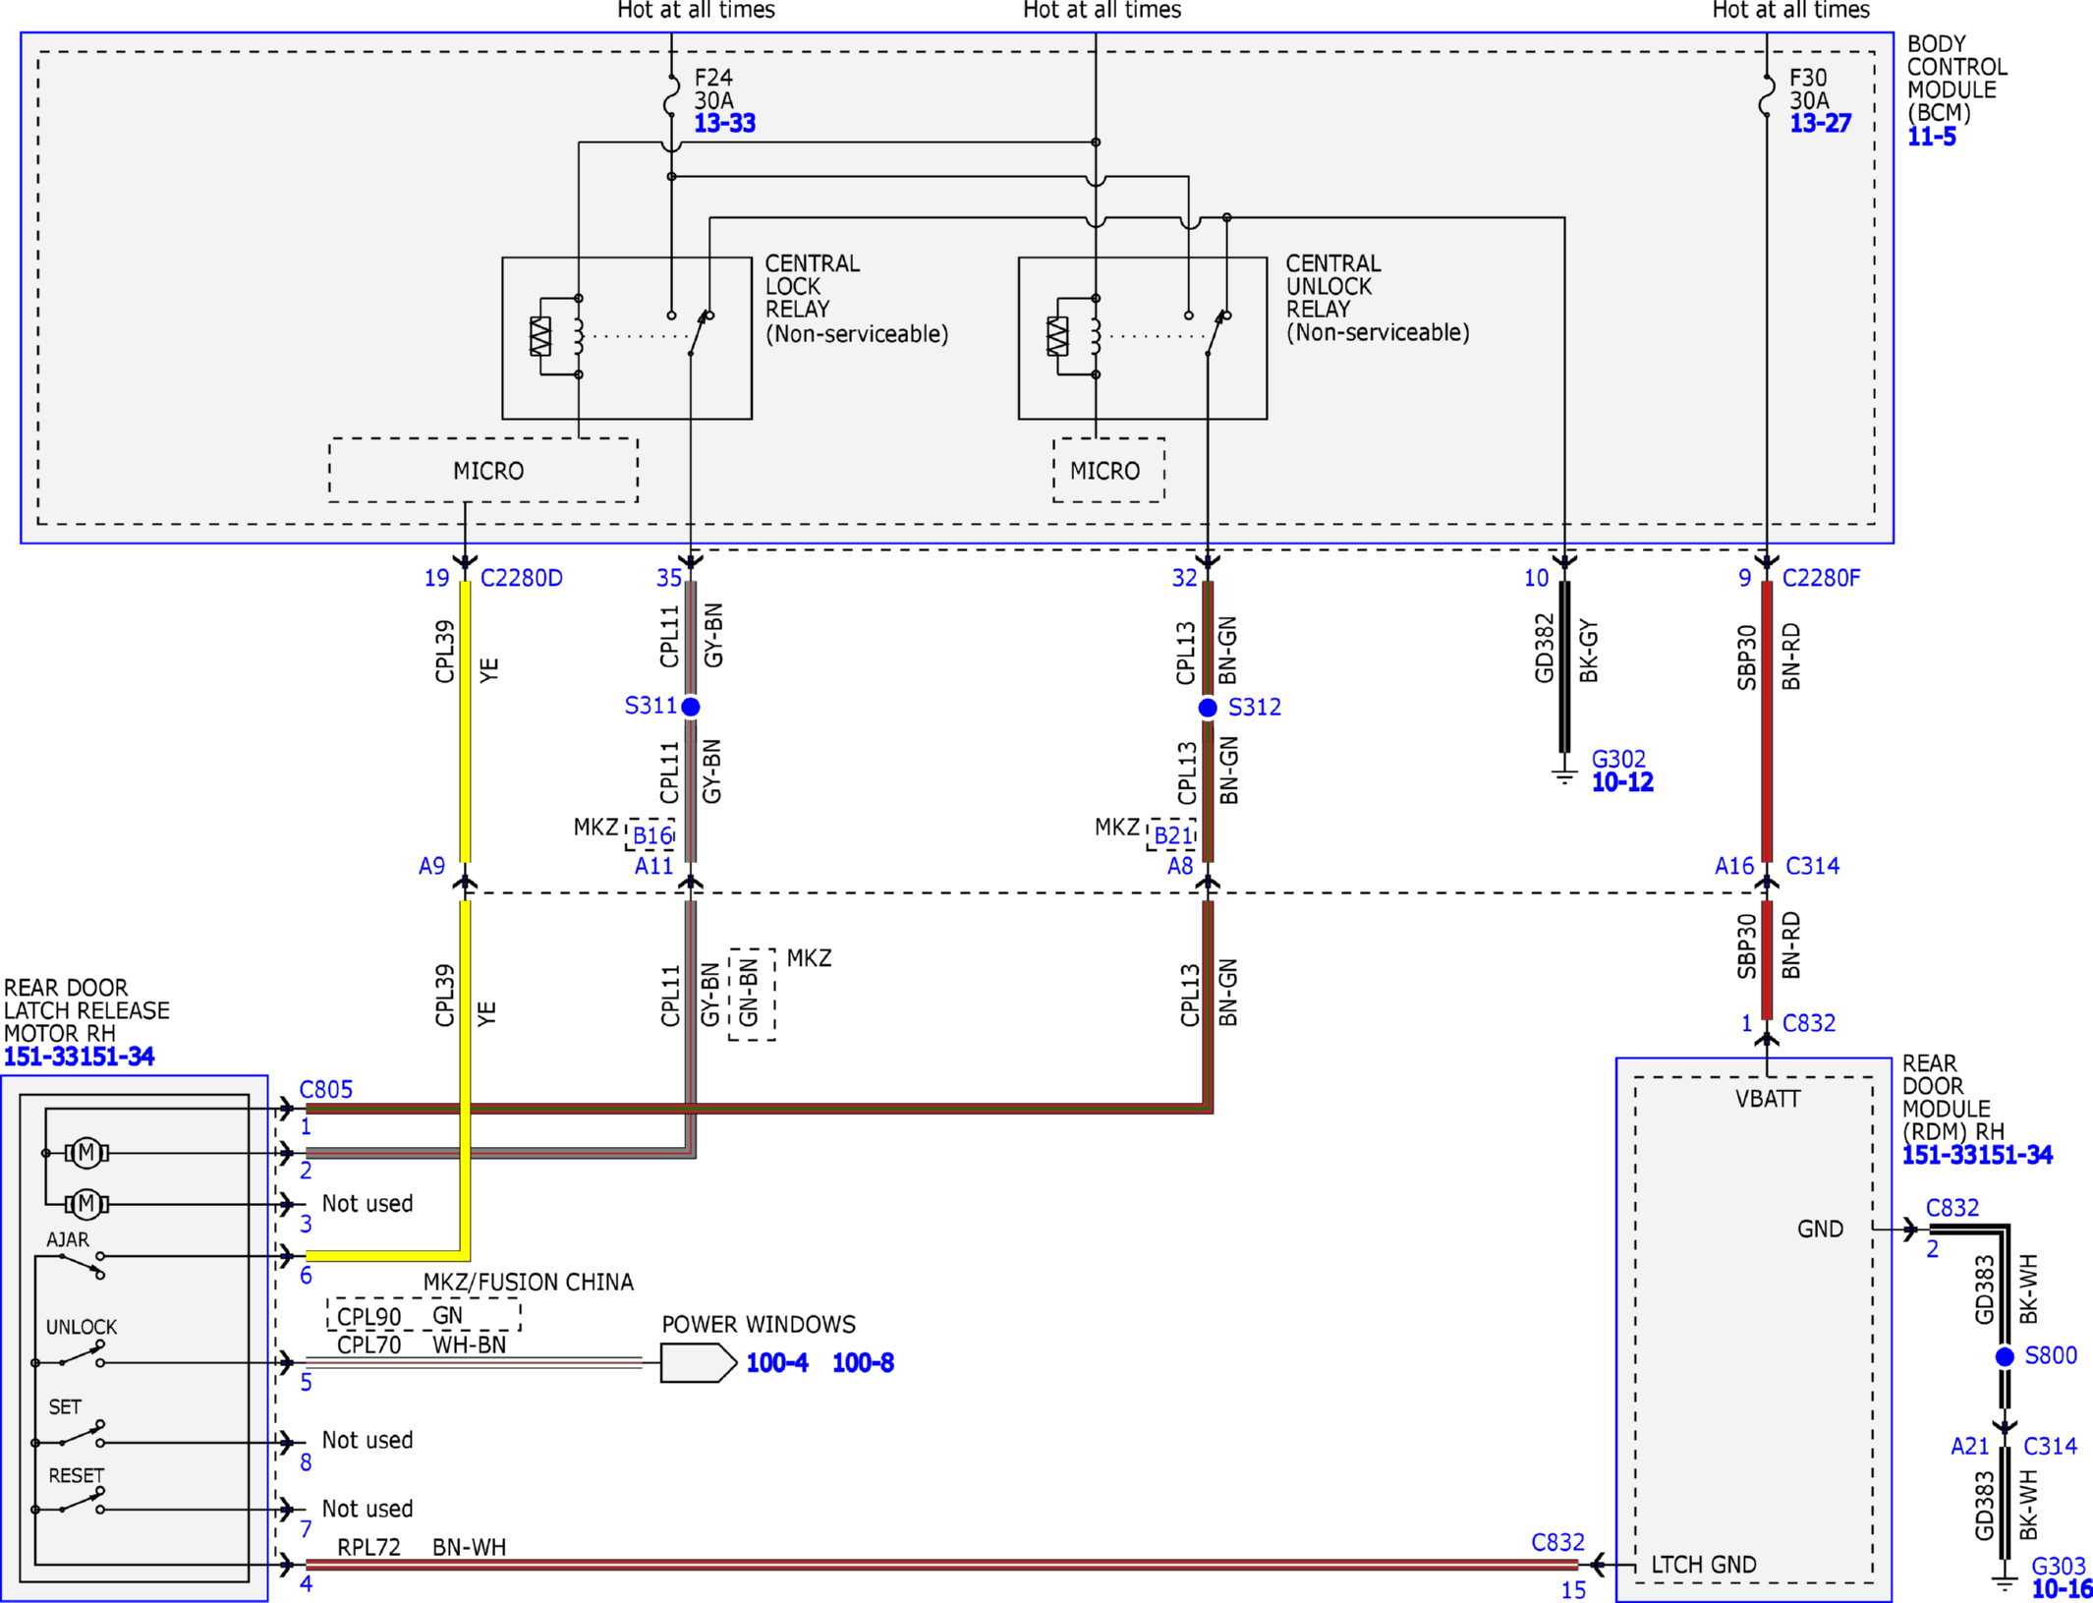This screenshot has height=1603, width=2093.
Task: Follow the 100-8 Power Windows link
Action: (863, 1362)
